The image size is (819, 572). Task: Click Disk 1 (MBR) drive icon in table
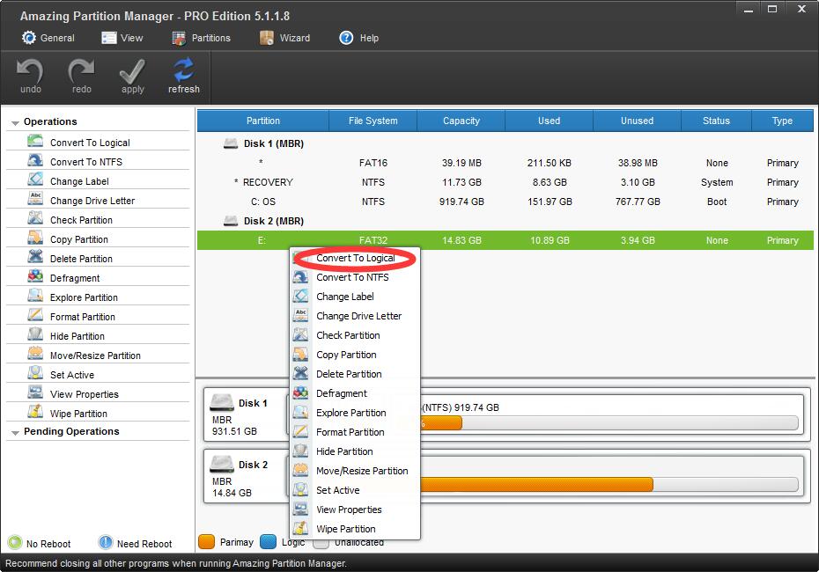pyautogui.click(x=231, y=143)
